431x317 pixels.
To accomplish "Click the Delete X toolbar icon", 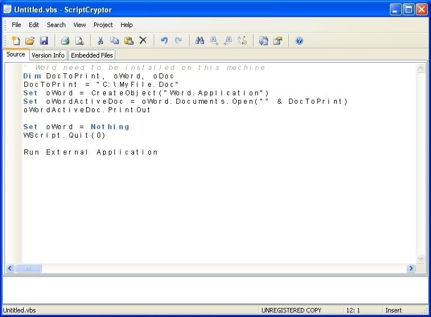I will pyautogui.click(x=143, y=41).
